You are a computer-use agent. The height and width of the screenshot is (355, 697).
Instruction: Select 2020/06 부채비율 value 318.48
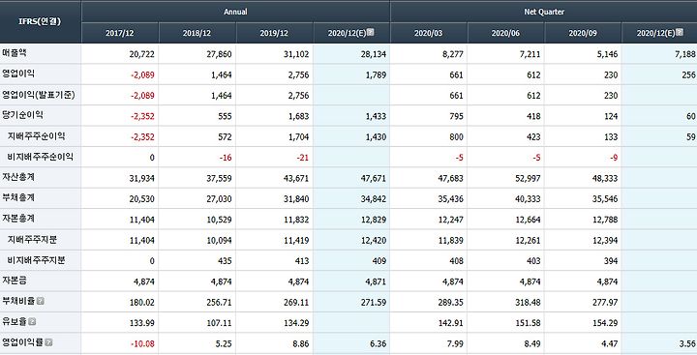pyautogui.click(x=528, y=303)
